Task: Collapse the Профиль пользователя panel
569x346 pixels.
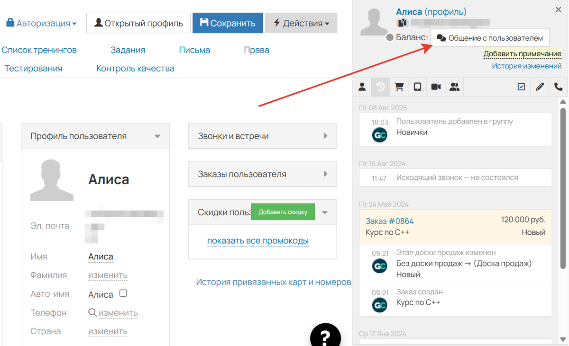Action: 157,136
